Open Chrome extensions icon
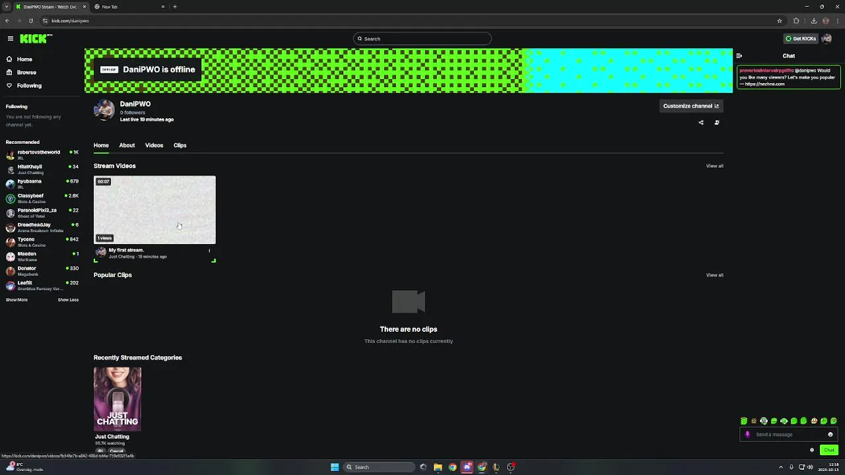 796,20
